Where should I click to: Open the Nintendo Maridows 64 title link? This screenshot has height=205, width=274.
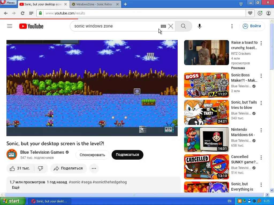[x=243, y=132]
